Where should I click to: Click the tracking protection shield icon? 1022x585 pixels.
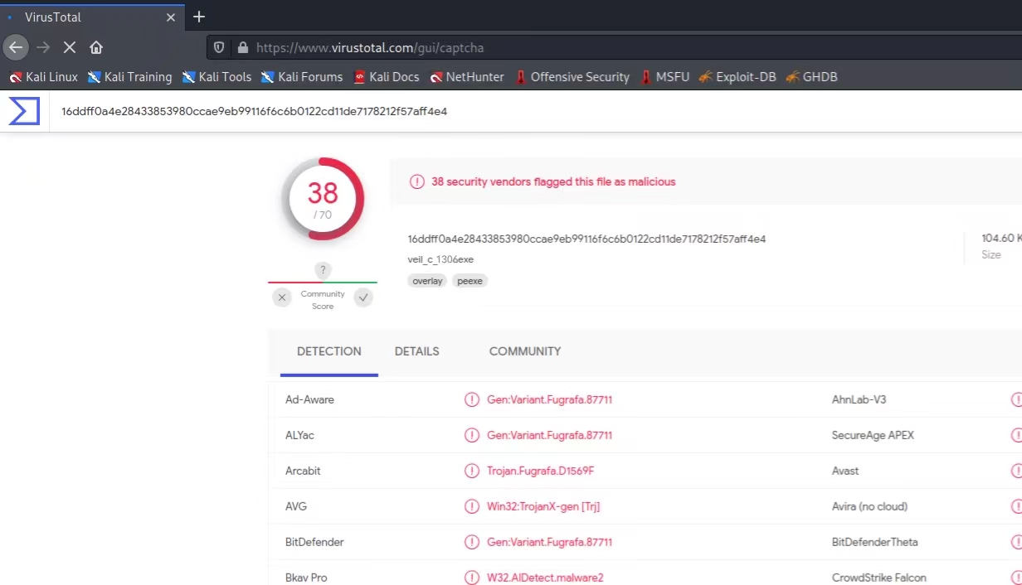[219, 47]
